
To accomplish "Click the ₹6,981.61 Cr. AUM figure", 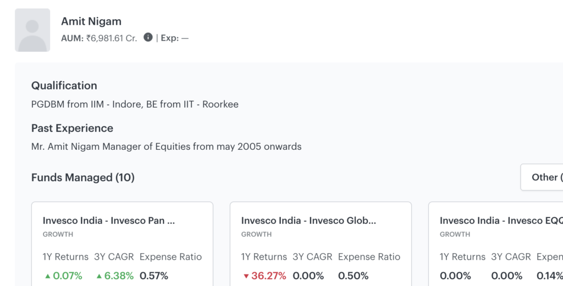I will pos(112,38).
